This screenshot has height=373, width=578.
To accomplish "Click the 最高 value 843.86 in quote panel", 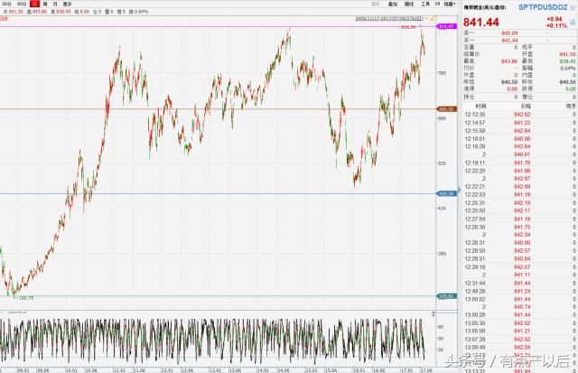I will 509,61.
